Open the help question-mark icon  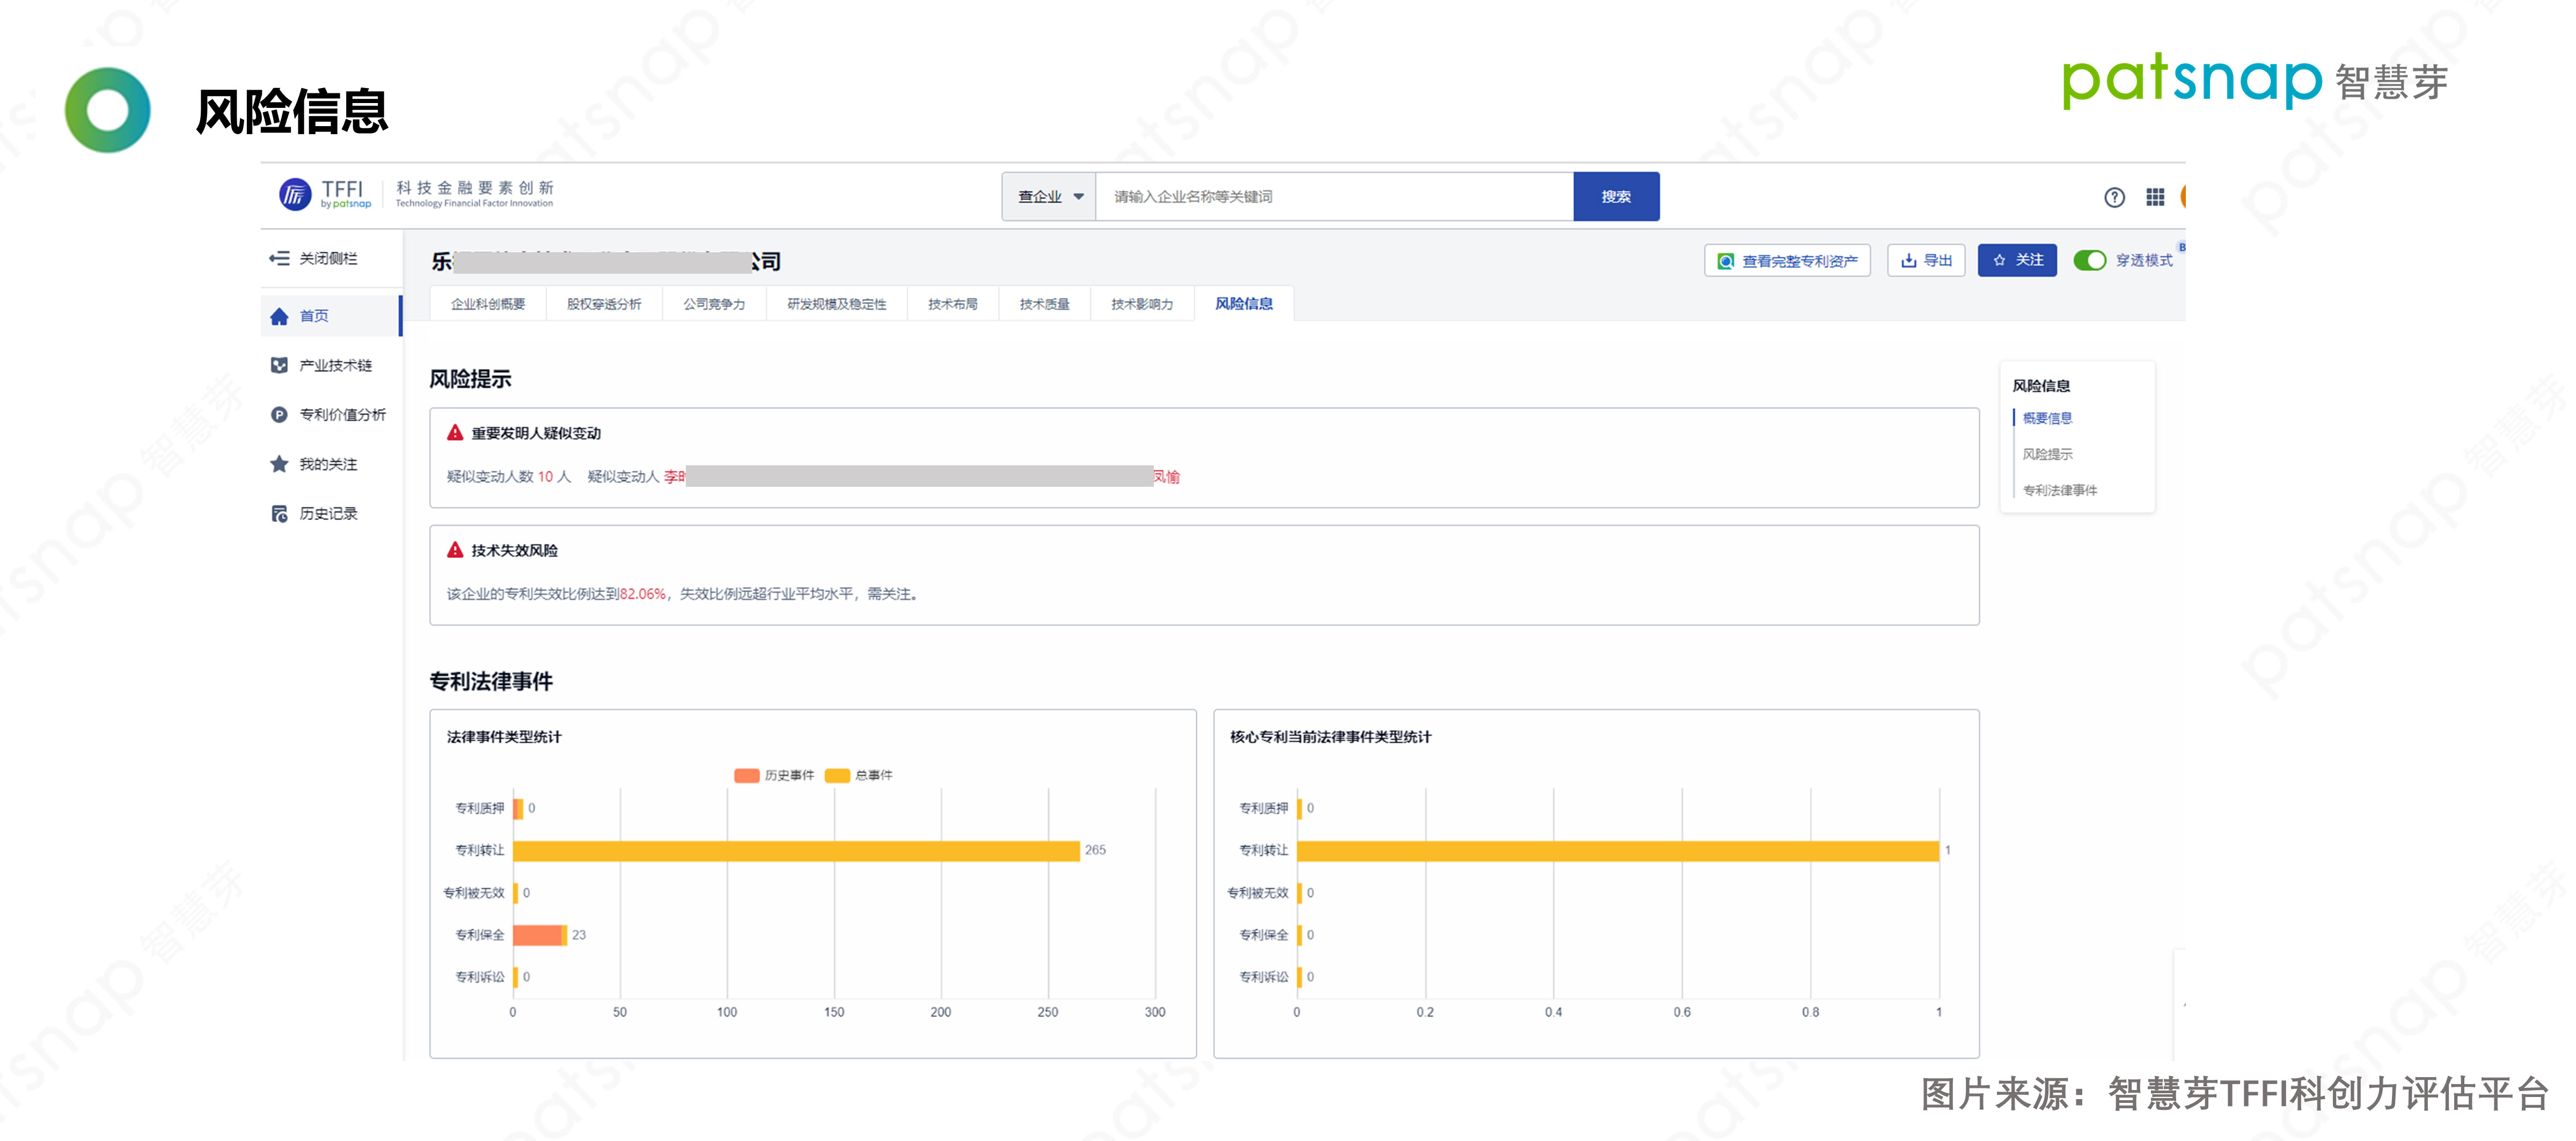click(2114, 197)
